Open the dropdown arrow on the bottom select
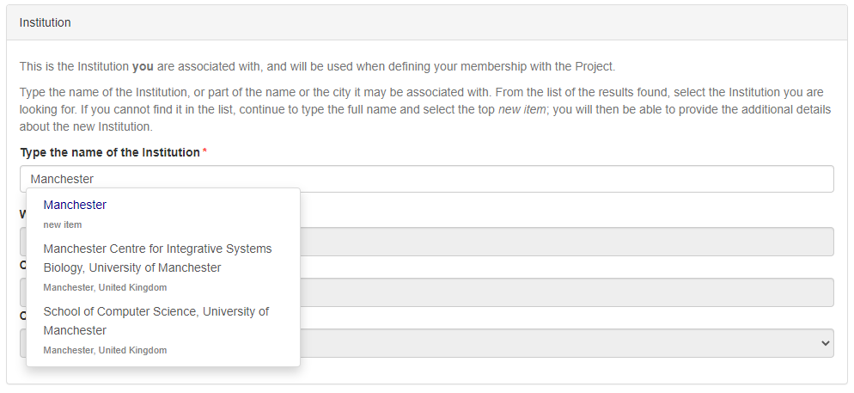 826,343
